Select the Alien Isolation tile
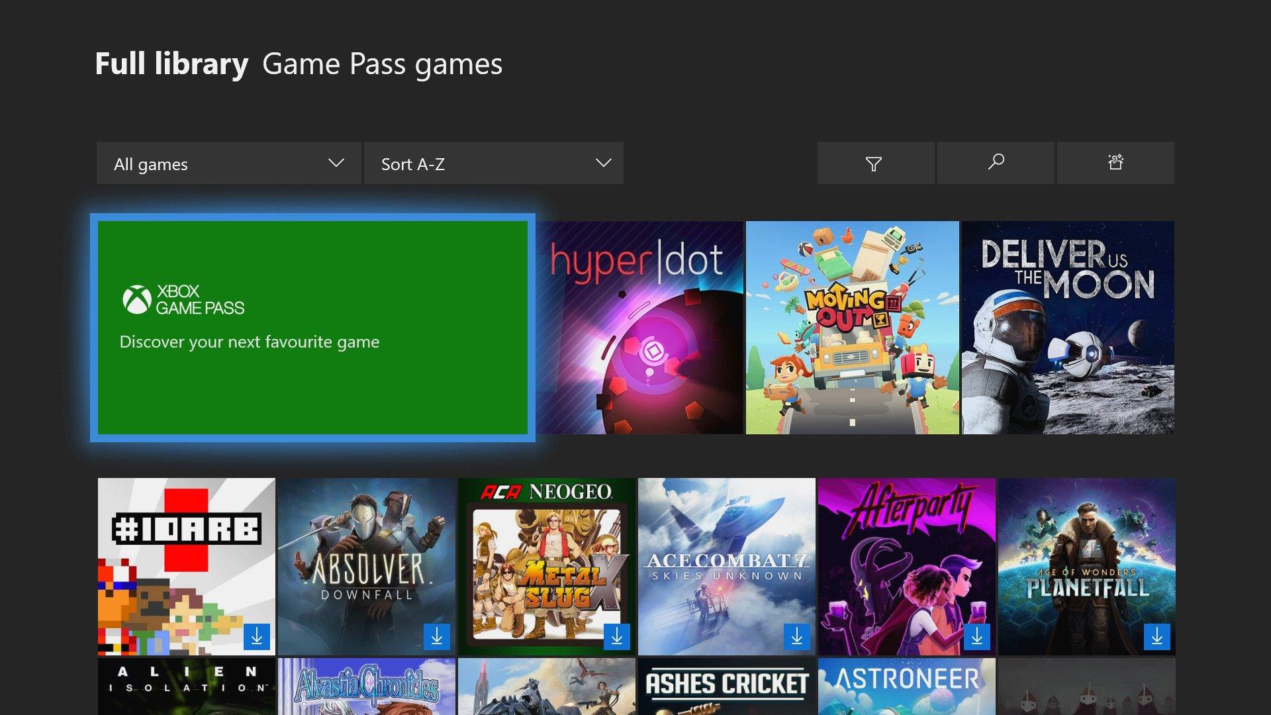Screen dimensions: 1271x715 (186, 687)
